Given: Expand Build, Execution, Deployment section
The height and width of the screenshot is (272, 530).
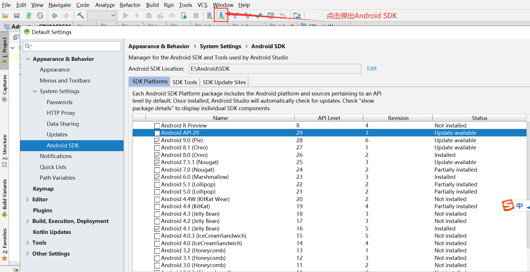Looking at the screenshot, I should (x=28, y=221).
